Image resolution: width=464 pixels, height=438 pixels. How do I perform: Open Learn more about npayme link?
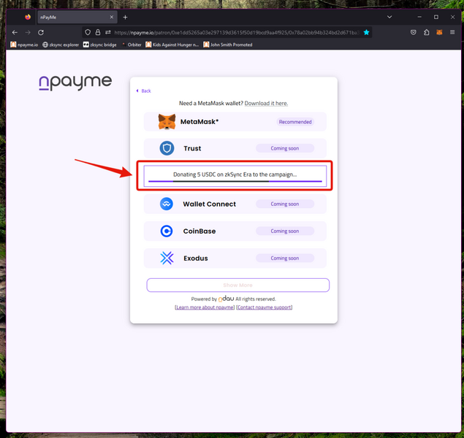click(205, 307)
